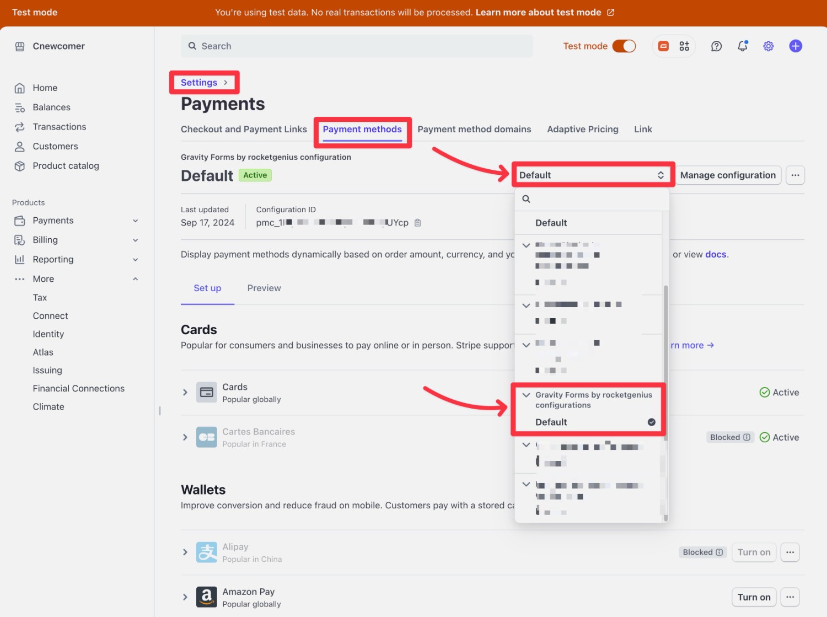This screenshot has height=617, width=827.
Task: Click the external link icon in the test banner
Action: pos(610,12)
